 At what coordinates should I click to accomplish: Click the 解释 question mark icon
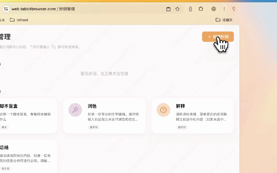[163, 110]
